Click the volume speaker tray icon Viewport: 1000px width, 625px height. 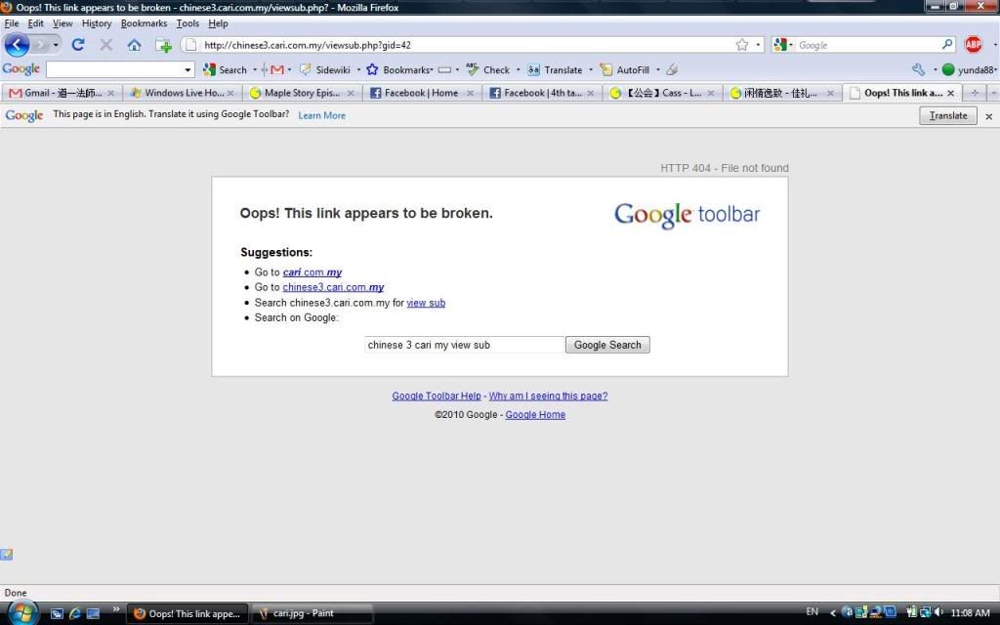point(938,612)
